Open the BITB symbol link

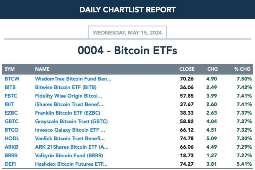[10, 87]
